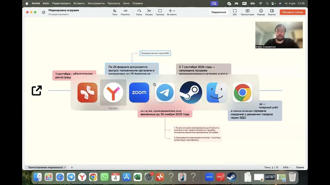Click the date and time in the menu bar
Viewport: 330px width, 185px height.
[x=294, y=3]
